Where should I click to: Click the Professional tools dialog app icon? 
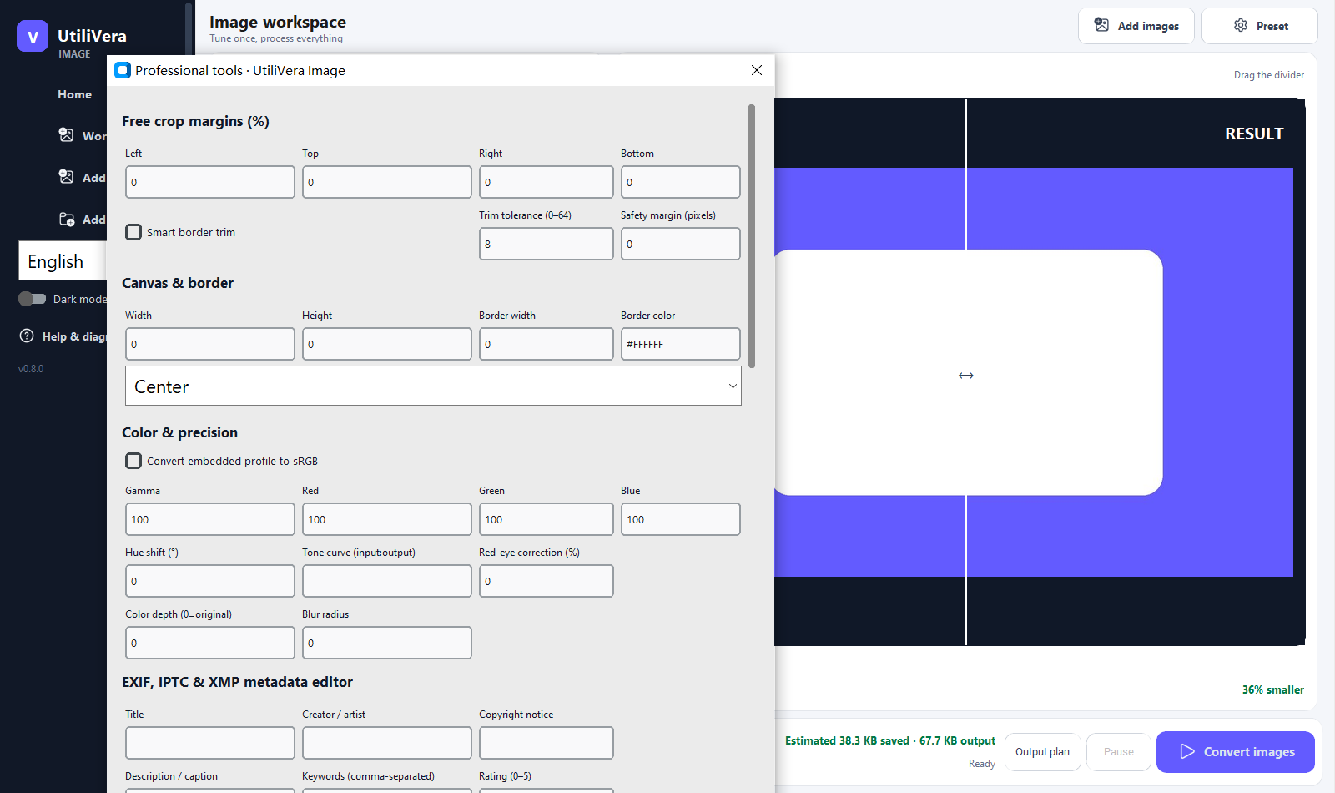(123, 70)
